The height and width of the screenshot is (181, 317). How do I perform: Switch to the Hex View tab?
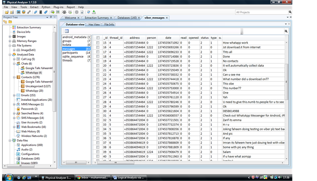tap(94, 25)
